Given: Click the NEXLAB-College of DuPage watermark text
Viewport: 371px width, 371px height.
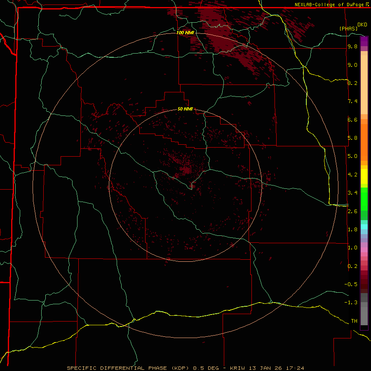Looking at the screenshot, I should tap(331, 5).
